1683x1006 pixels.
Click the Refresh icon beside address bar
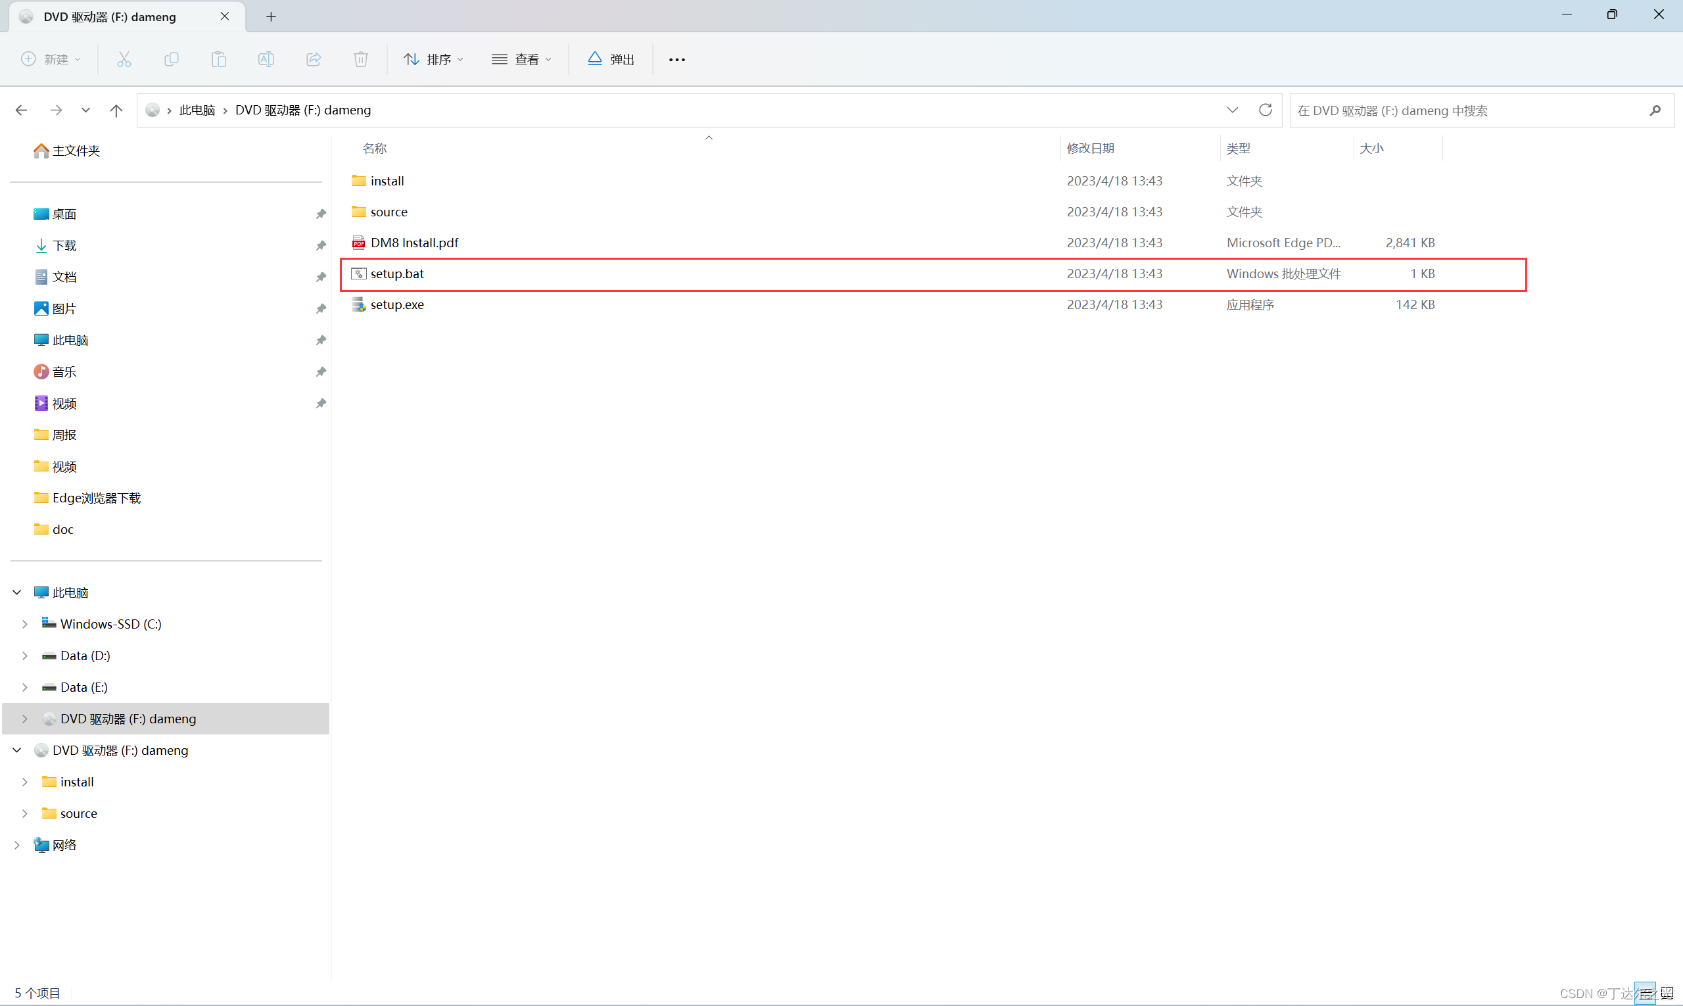pyautogui.click(x=1265, y=110)
